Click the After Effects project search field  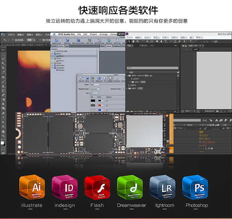153,68
